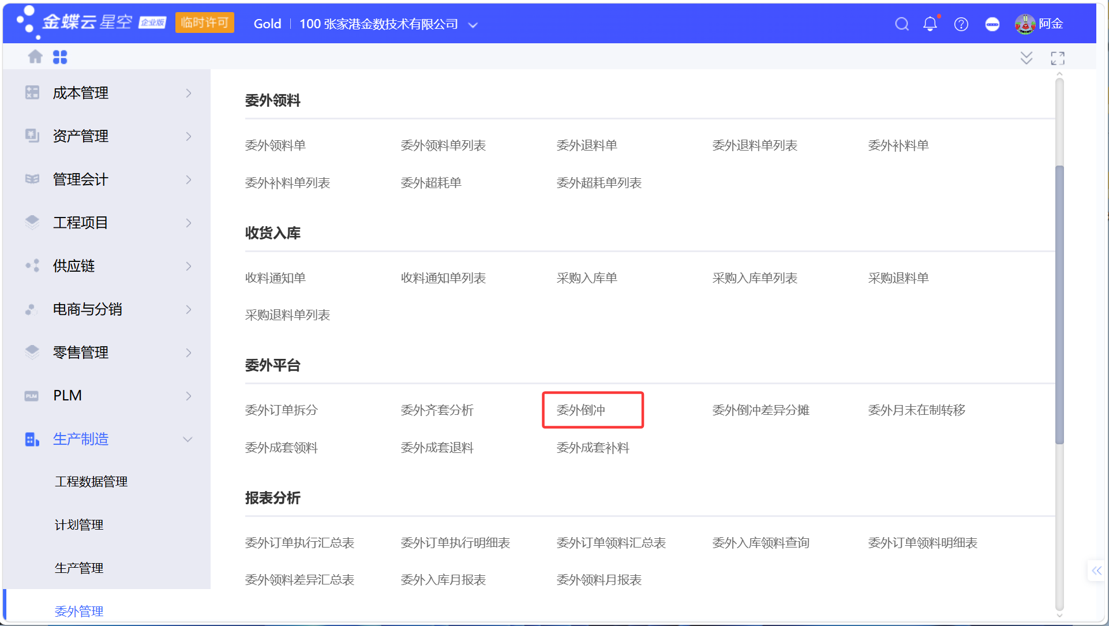The height and width of the screenshot is (626, 1109).
Task: Open the double-arrow side panel handle
Action: [x=1096, y=571]
